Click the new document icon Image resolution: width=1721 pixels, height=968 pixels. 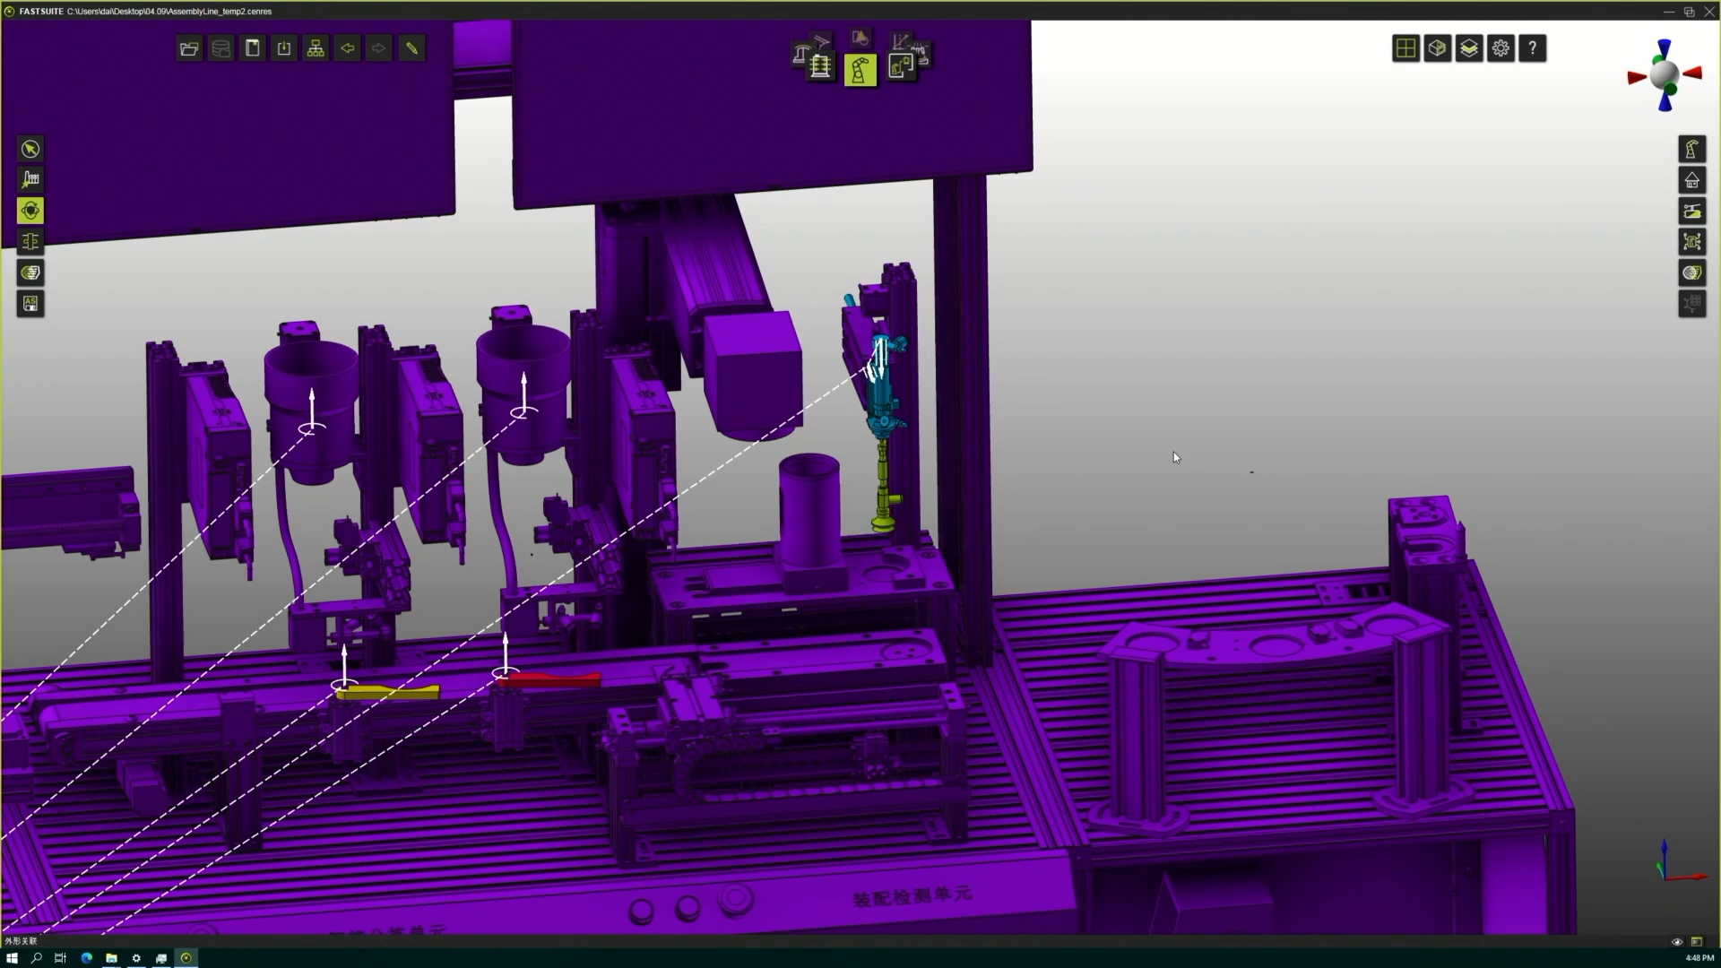coord(253,48)
